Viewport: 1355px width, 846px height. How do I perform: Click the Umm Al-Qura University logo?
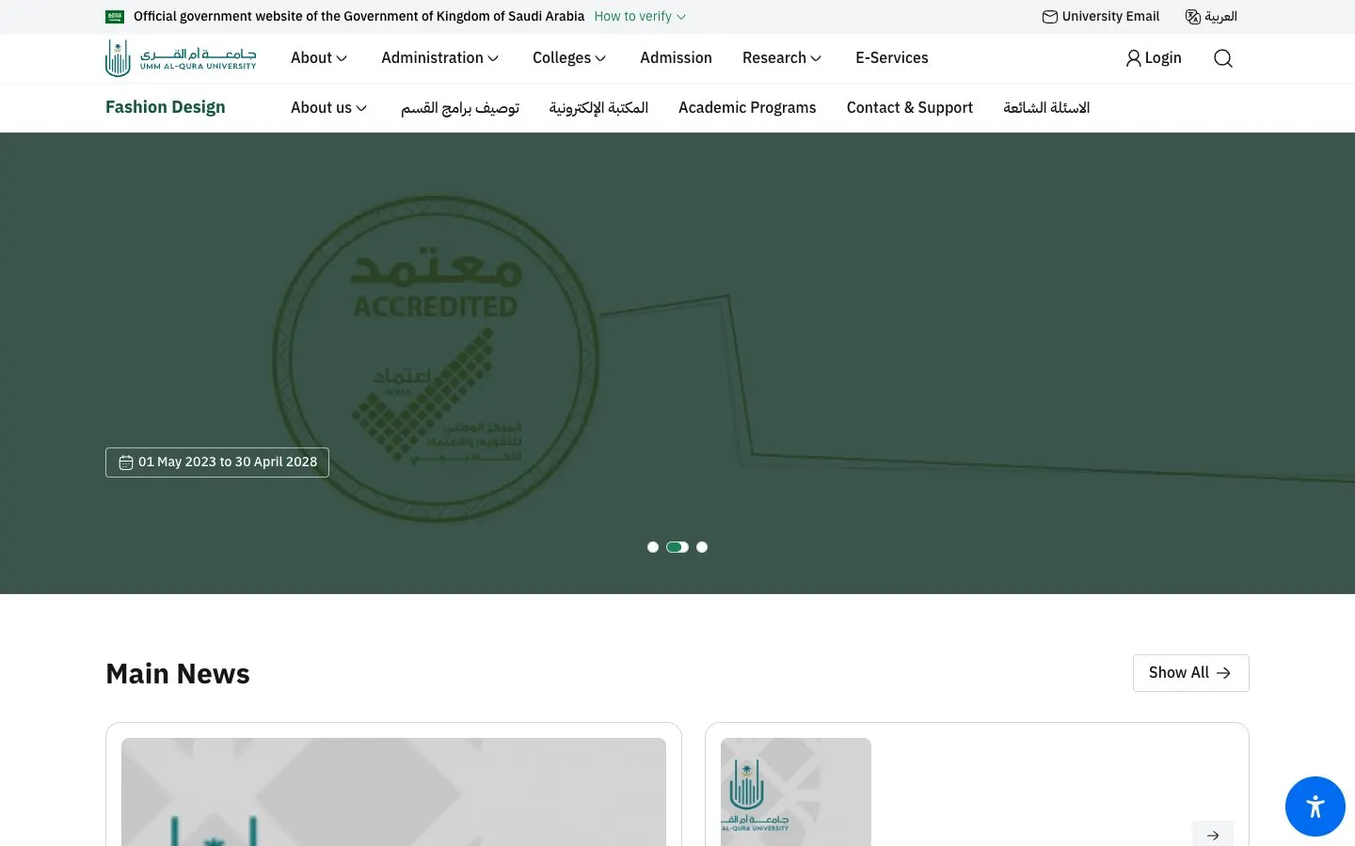(x=181, y=58)
